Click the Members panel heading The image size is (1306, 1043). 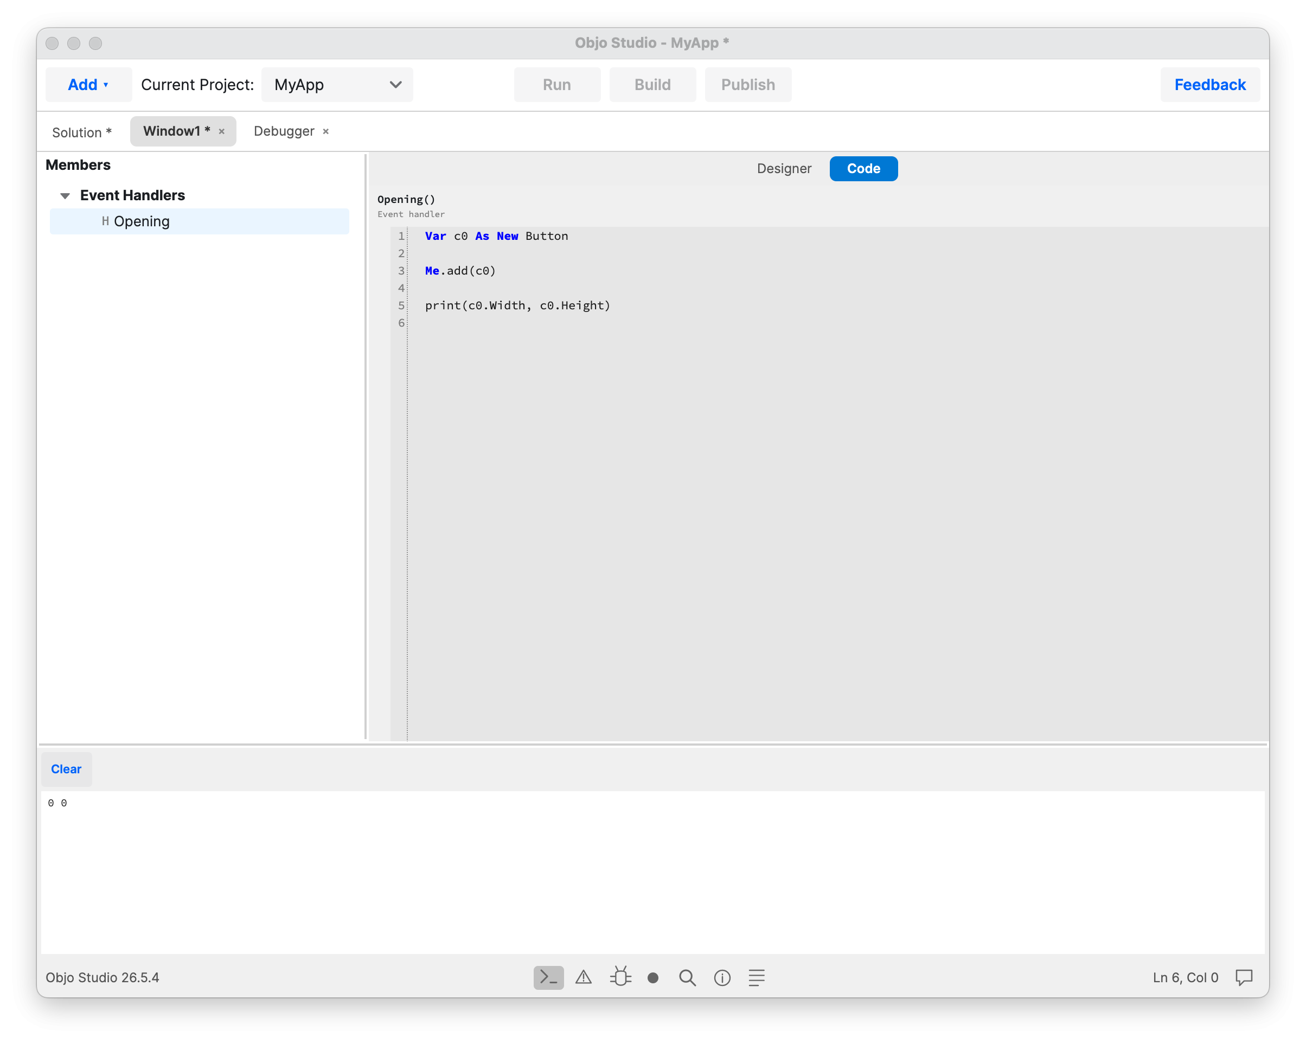click(x=78, y=165)
